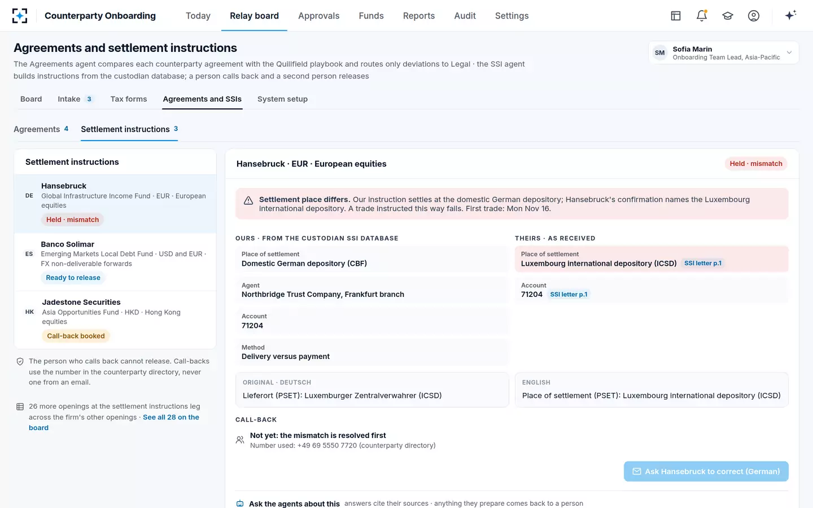Switch to the System setup tab

(x=282, y=99)
